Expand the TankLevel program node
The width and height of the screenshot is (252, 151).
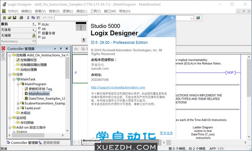pyautogui.click(x=18, y=108)
